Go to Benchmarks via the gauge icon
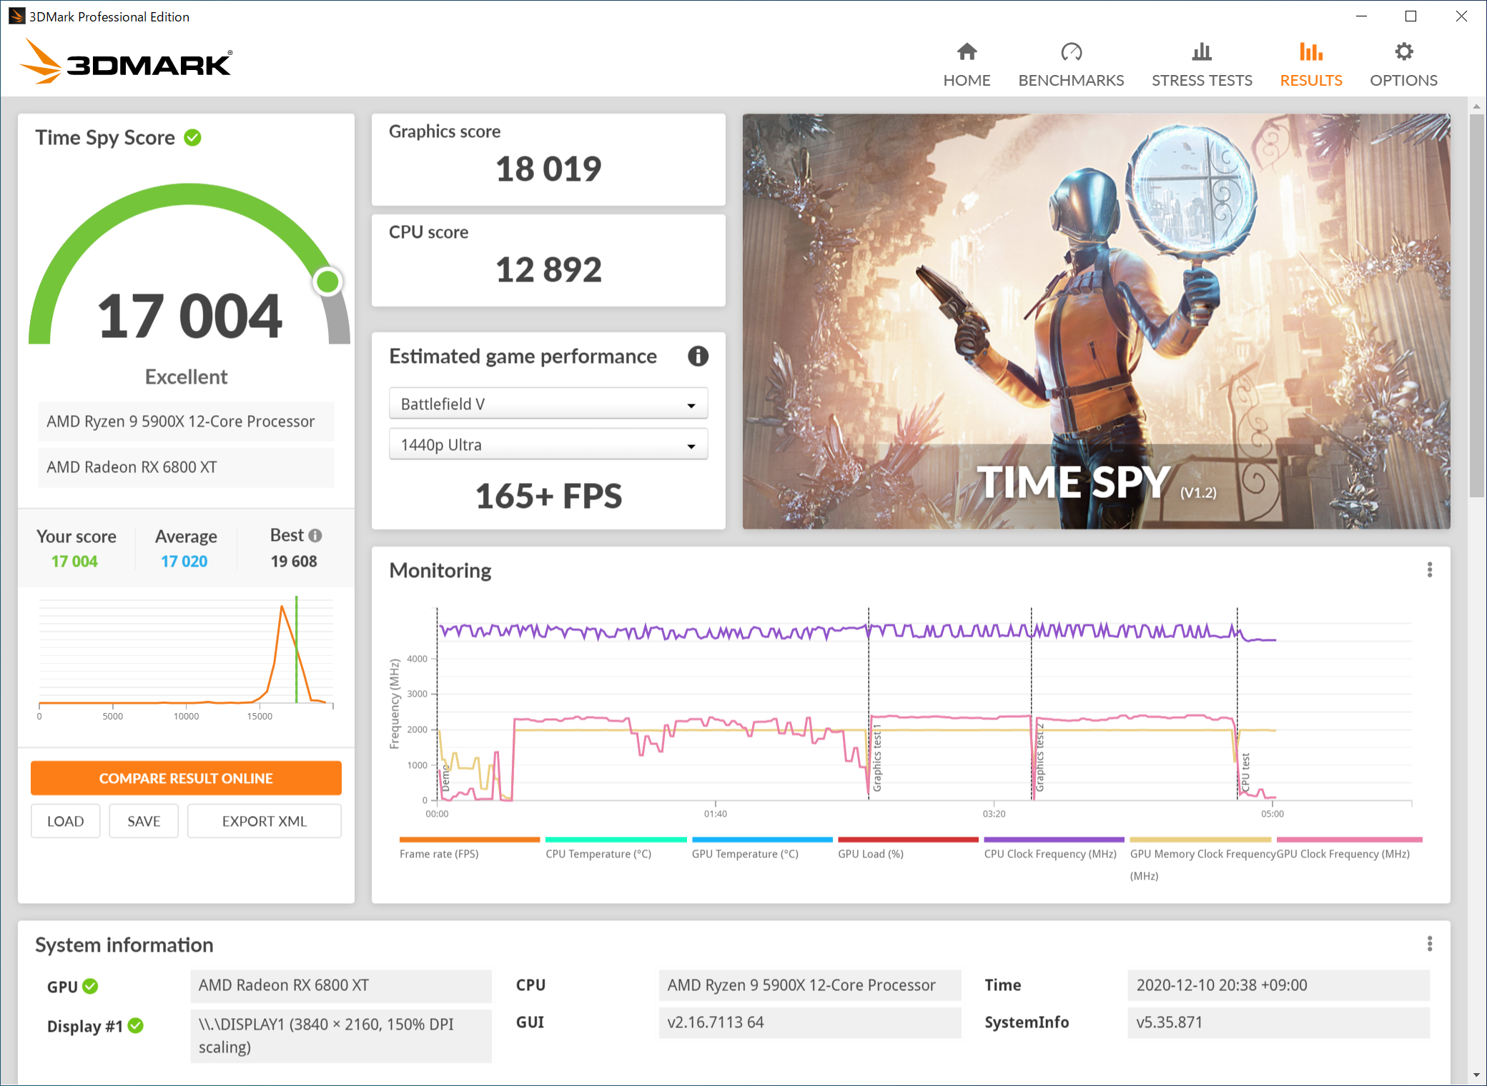The width and height of the screenshot is (1487, 1086). tap(1071, 52)
